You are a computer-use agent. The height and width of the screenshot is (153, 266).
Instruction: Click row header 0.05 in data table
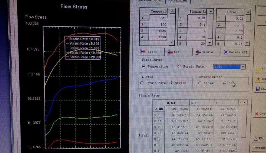[x=159, y=109]
